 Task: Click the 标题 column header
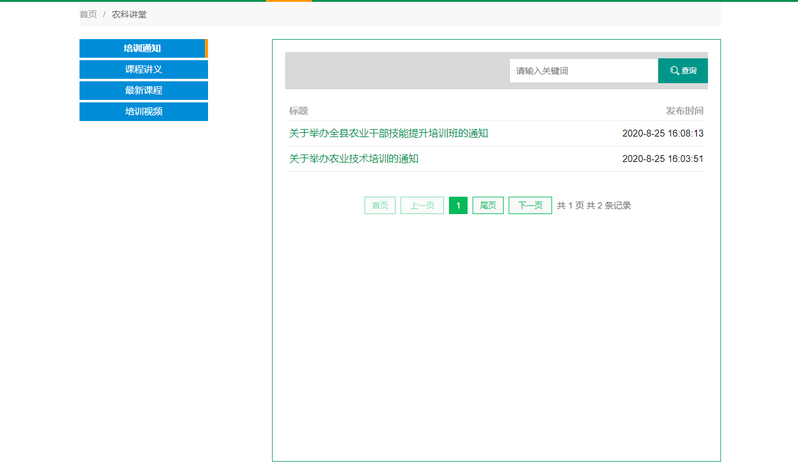pyautogui.click(x=298, y=111)
